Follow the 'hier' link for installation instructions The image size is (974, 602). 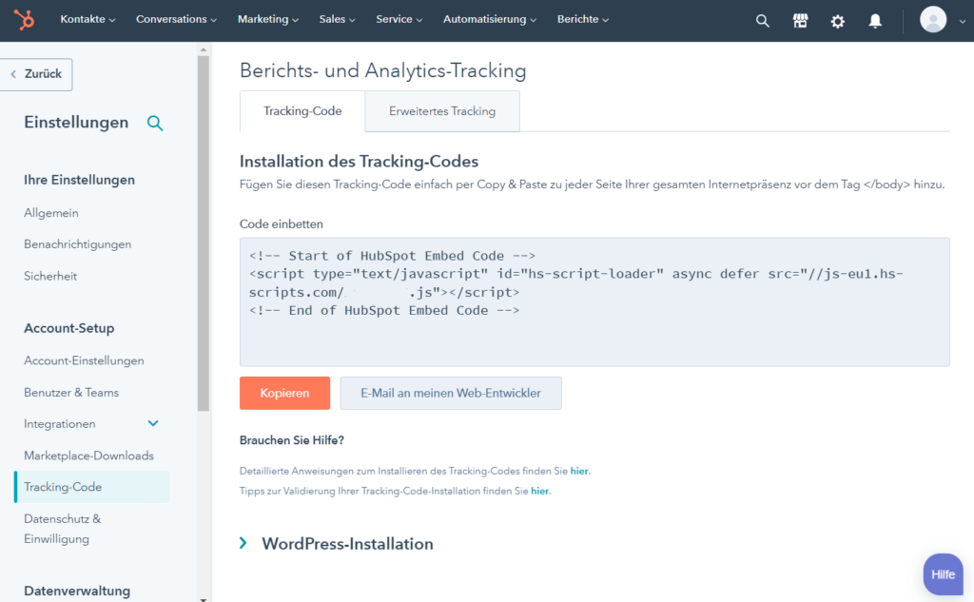click(579, 471)
